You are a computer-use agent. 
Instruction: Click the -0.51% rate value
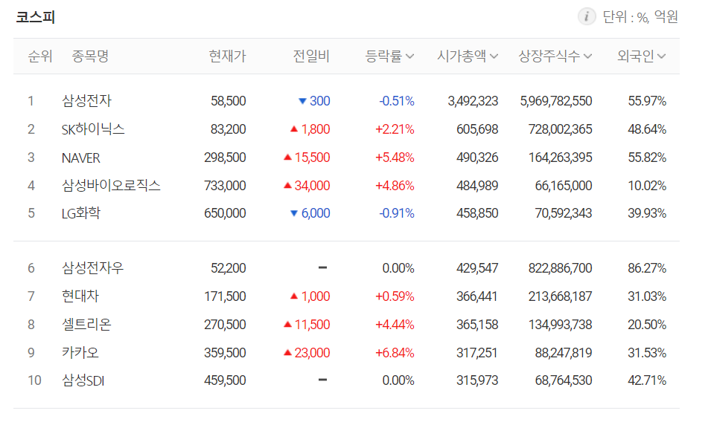point(397,101)
